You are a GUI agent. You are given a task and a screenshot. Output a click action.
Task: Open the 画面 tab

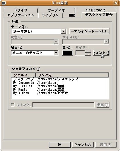click(x=72, y=15)
